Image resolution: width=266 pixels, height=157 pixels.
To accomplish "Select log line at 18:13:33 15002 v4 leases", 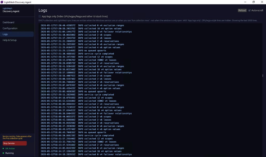I will pyautogui.click(x=78, y=142).
